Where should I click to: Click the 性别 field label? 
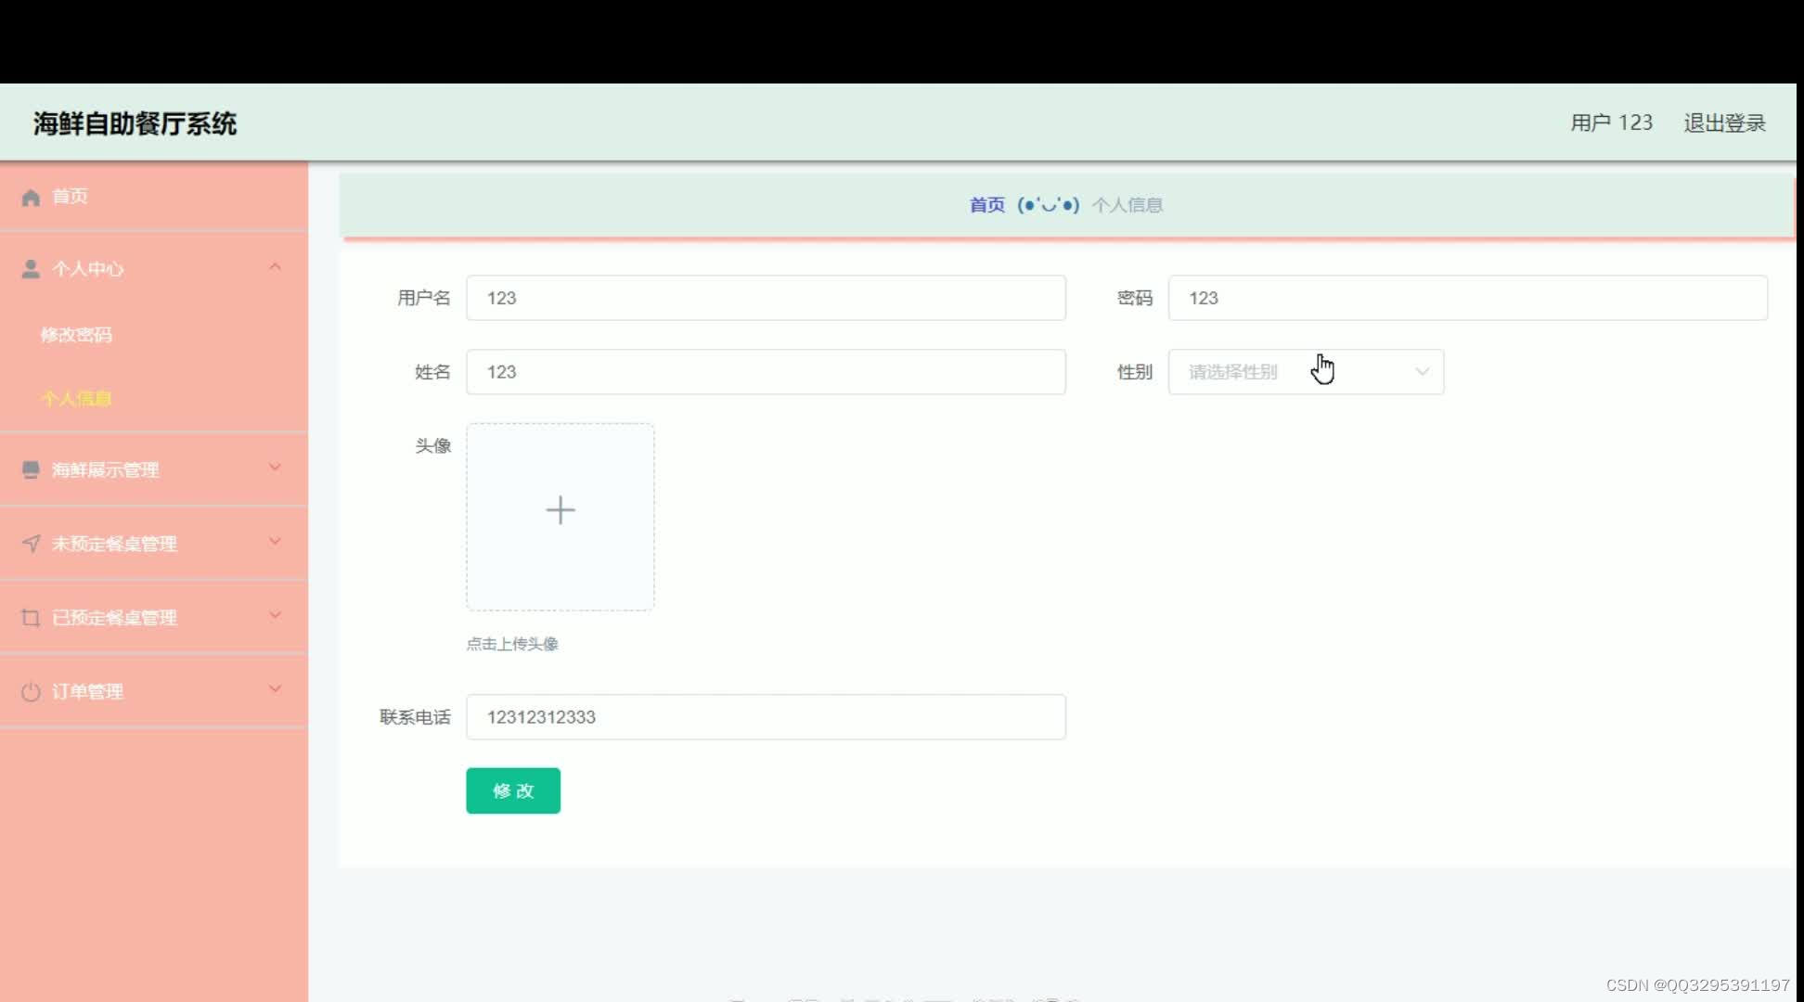pyautogui.click(x=1135, y=372)
